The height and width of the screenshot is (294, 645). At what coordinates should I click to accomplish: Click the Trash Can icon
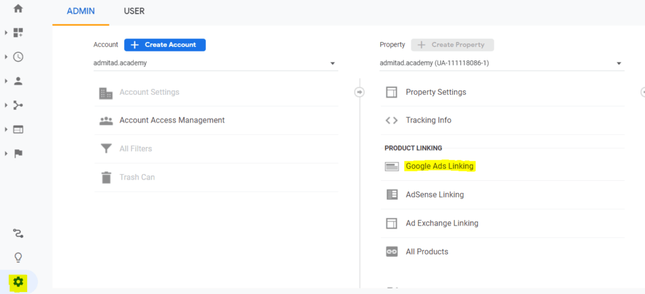pos(106,178)
